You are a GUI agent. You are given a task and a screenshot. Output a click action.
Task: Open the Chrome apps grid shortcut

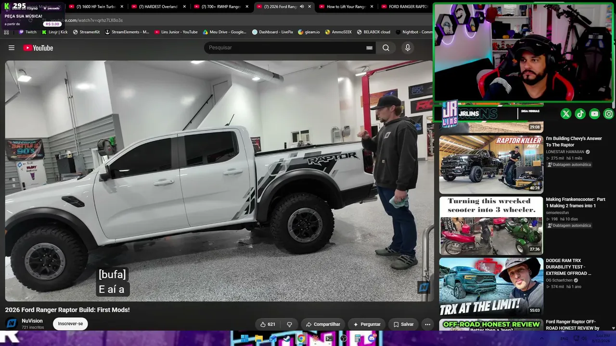6,32
